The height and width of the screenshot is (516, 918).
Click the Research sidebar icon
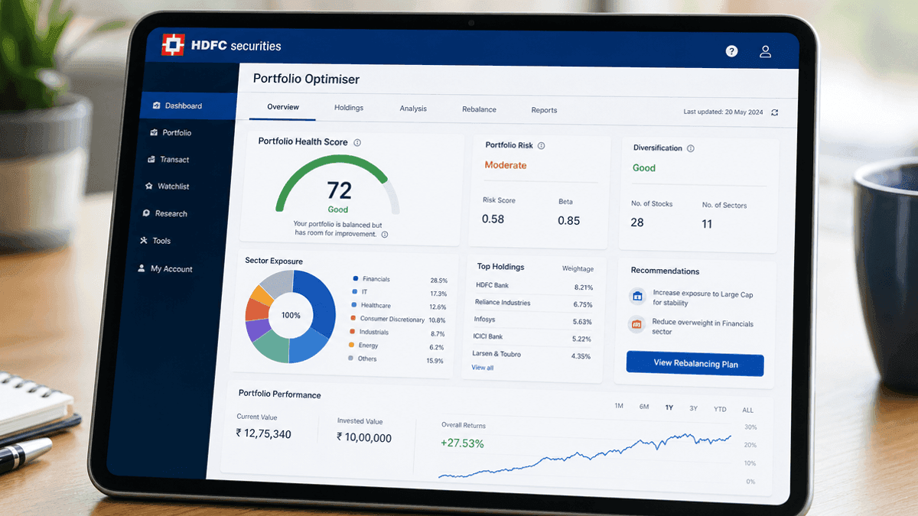pyautogui.click(x=146, y=213)
